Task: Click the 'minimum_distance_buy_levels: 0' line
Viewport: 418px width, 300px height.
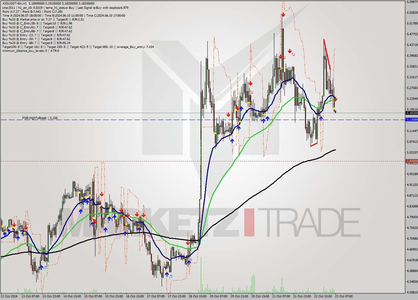Action: tap(30, 51)
